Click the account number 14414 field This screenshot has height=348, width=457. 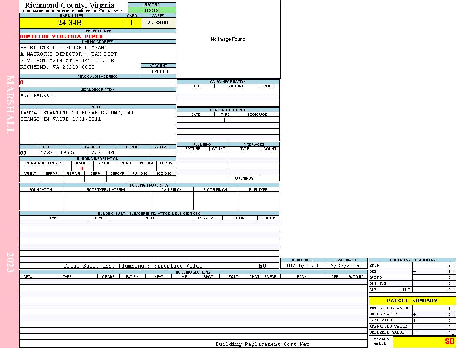pyautogui.click(x=159, y=71)
